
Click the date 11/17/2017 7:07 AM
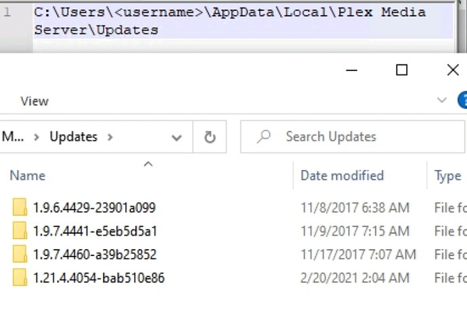(358, 255)
